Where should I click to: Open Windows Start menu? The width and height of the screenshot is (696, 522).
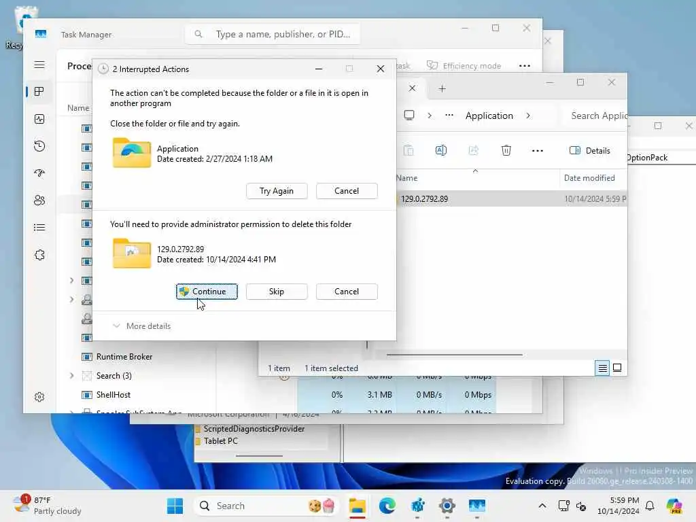pos(175,506)
